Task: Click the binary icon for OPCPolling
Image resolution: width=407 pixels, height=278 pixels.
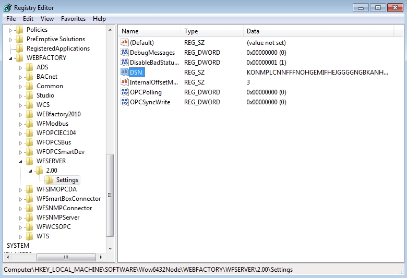Action: pos(125,92)
